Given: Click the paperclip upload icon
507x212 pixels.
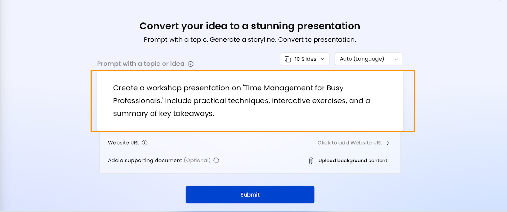Looking at the screenshot, I should pyautogui.click(x=311, y=161).
